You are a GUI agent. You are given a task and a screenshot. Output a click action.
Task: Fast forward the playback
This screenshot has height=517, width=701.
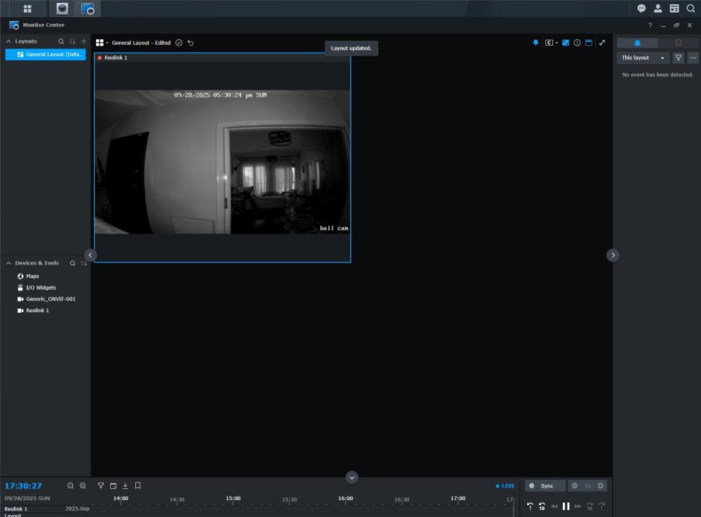[578, 506]
